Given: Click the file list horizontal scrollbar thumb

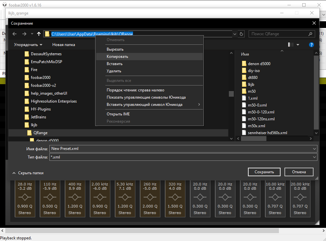Looking at the screenshot, I should (x=254, y=139).
